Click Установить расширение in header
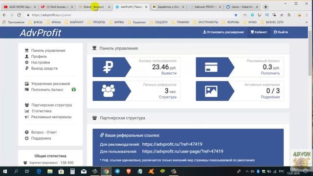The width and height of the screenshot is (313, 176). coord(224,32)
